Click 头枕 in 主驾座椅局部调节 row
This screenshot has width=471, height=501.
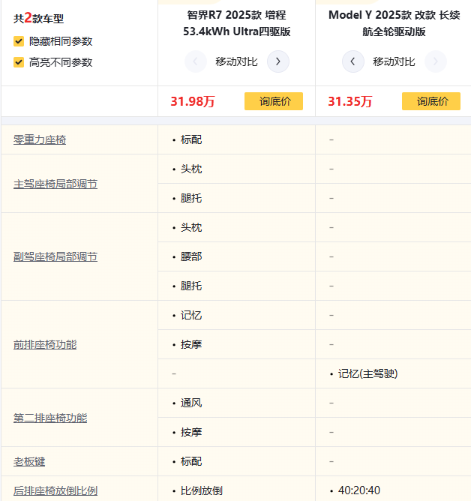tap(191, 169)
